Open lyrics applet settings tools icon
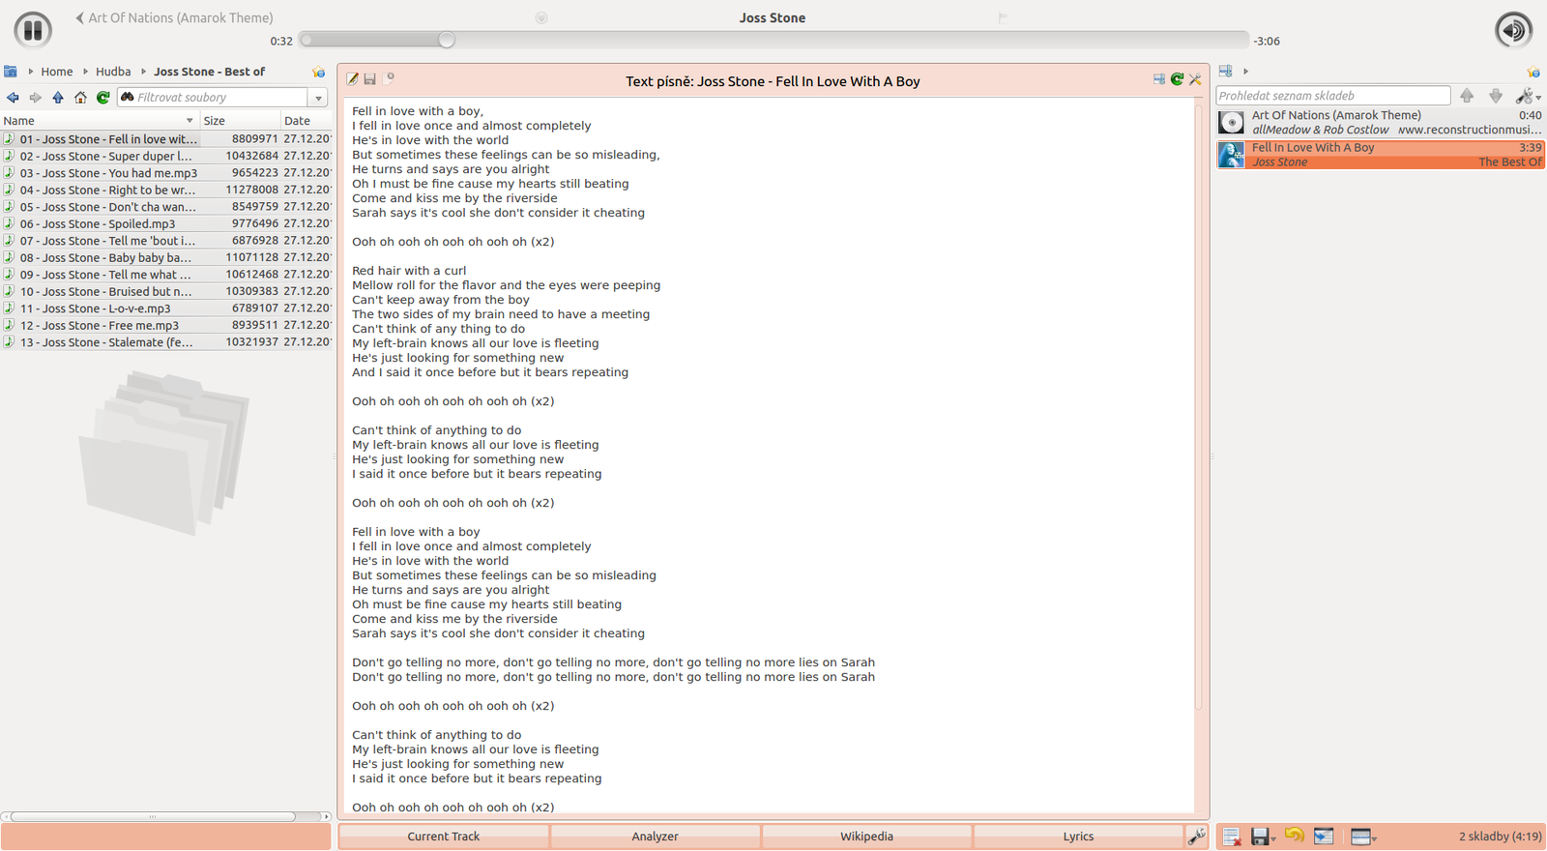The image size is (1547, 851). [x=1195, y=79]
